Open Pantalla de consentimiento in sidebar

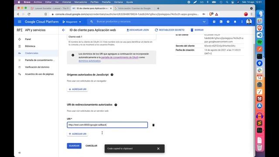[36, 60]
